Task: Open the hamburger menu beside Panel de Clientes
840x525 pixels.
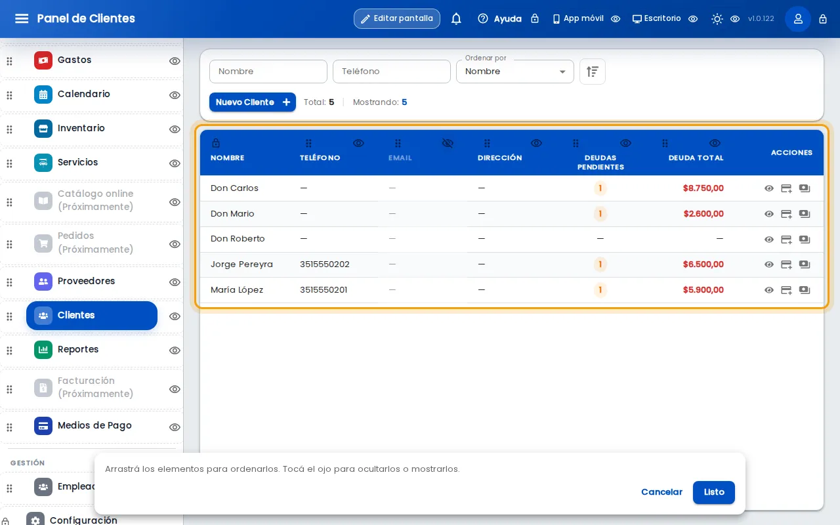Action: click(22, 18)
